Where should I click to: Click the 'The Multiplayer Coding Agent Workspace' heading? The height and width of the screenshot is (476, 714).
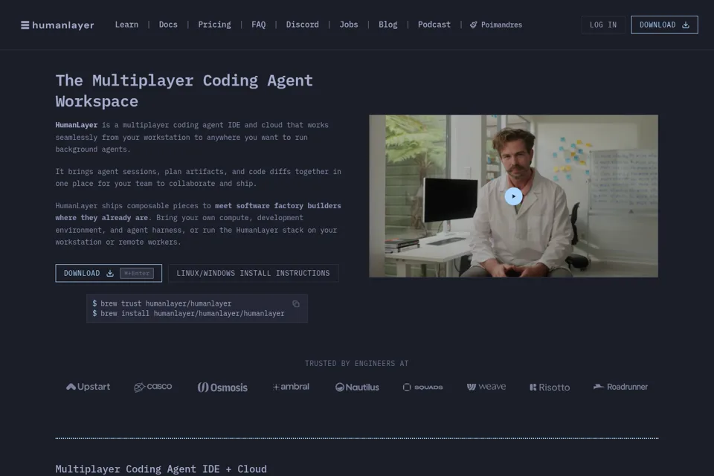184,91
